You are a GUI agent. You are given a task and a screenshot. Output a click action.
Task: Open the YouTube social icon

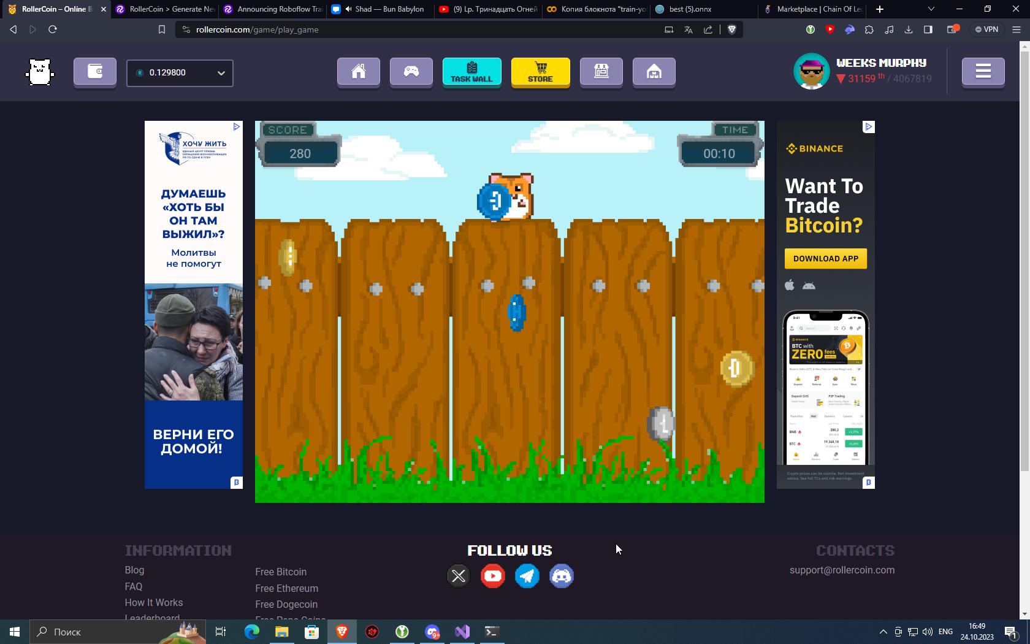click(x=493, y=576)
